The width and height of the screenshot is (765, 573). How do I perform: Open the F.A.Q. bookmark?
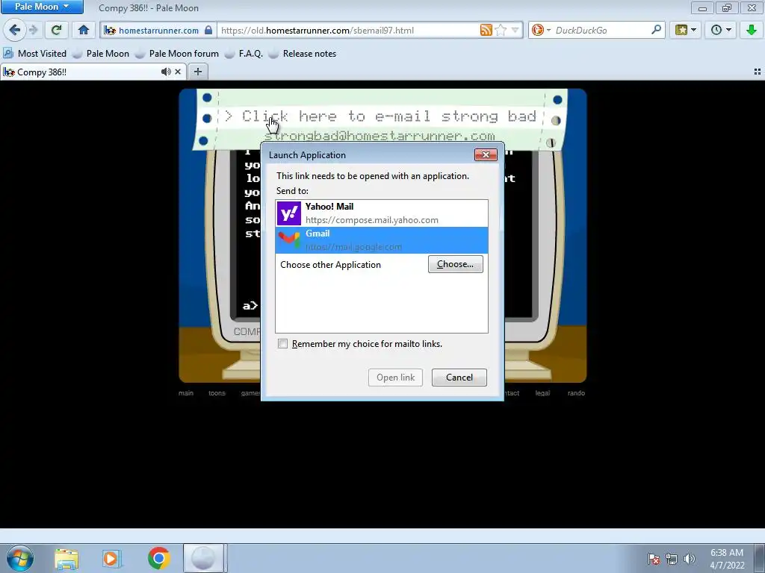[x=244, y=54]
